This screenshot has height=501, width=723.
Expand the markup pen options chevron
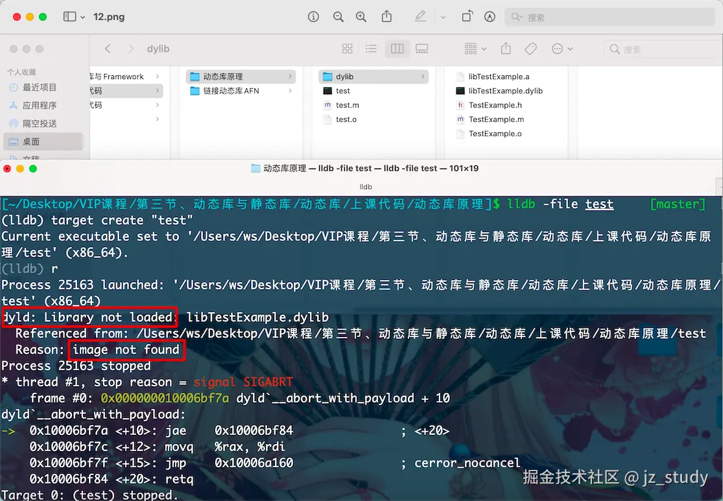(x=443, y=17)
